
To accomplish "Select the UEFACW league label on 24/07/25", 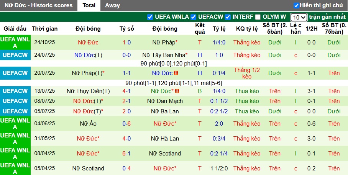I will pyautogui.click(x=15, y=55).
